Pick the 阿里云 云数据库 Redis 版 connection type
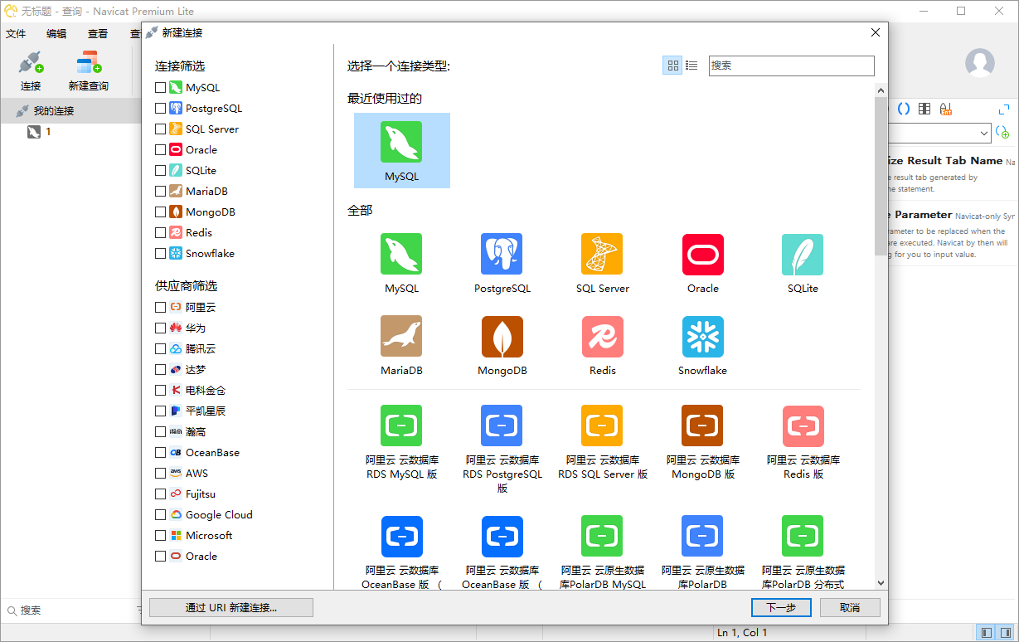 point(803,440)
